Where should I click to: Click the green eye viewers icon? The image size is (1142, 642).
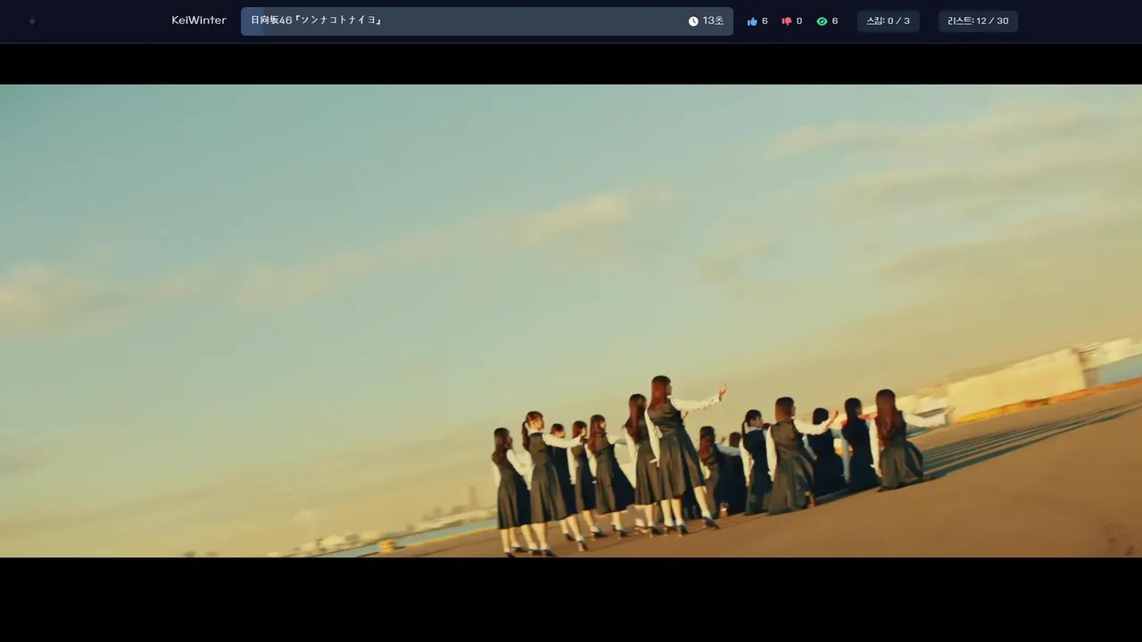pyautogui.click(x=822, y=21)
